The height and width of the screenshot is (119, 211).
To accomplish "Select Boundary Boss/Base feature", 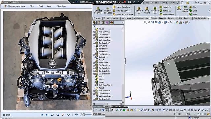I will 123,14.
